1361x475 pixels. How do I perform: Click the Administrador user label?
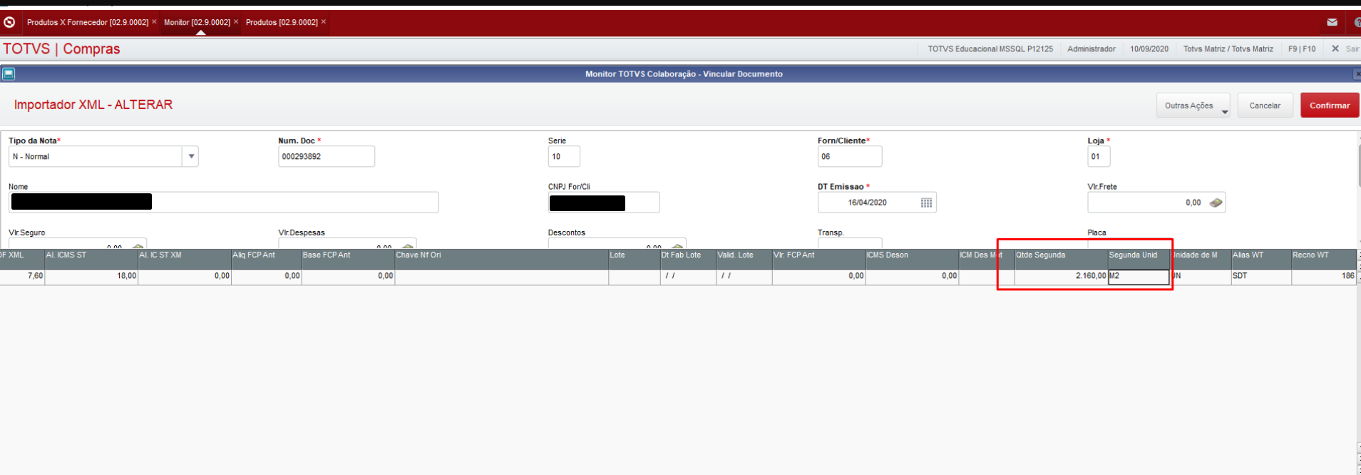pyautogui.click(x=1091, y=49)
